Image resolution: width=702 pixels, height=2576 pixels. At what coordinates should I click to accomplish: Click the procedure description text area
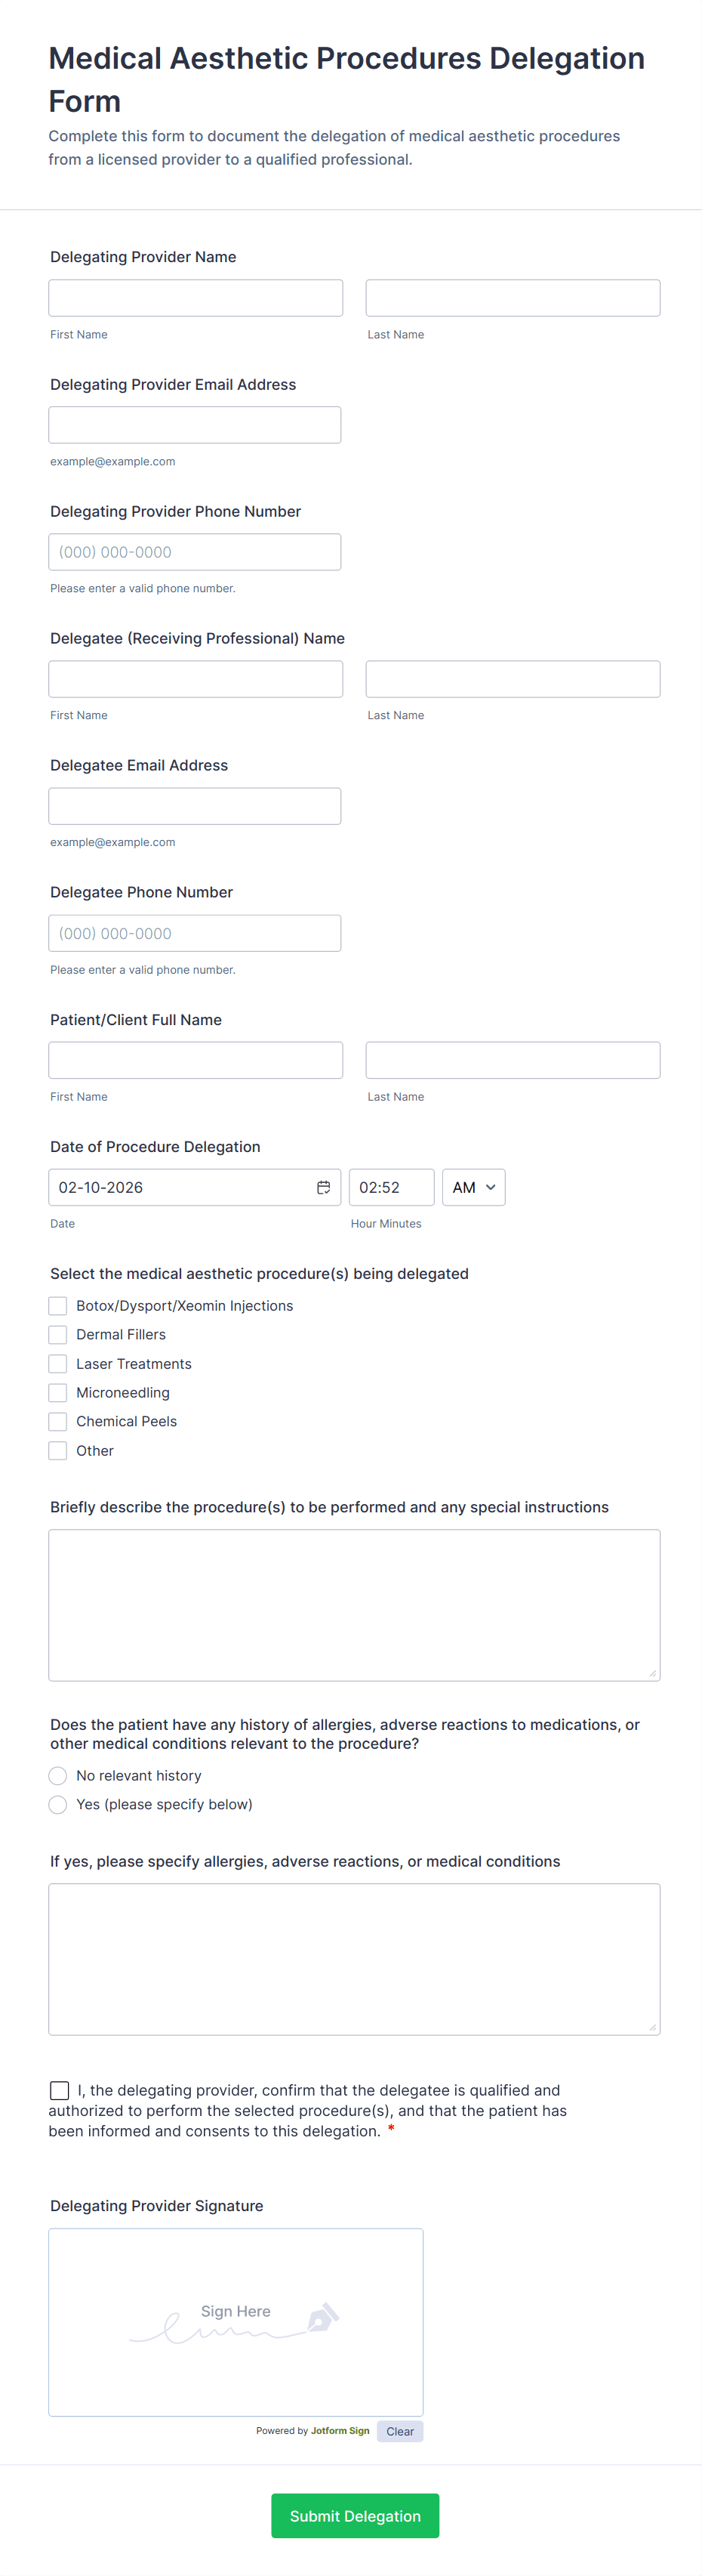pyautogui.click(x=353, y=1604)
